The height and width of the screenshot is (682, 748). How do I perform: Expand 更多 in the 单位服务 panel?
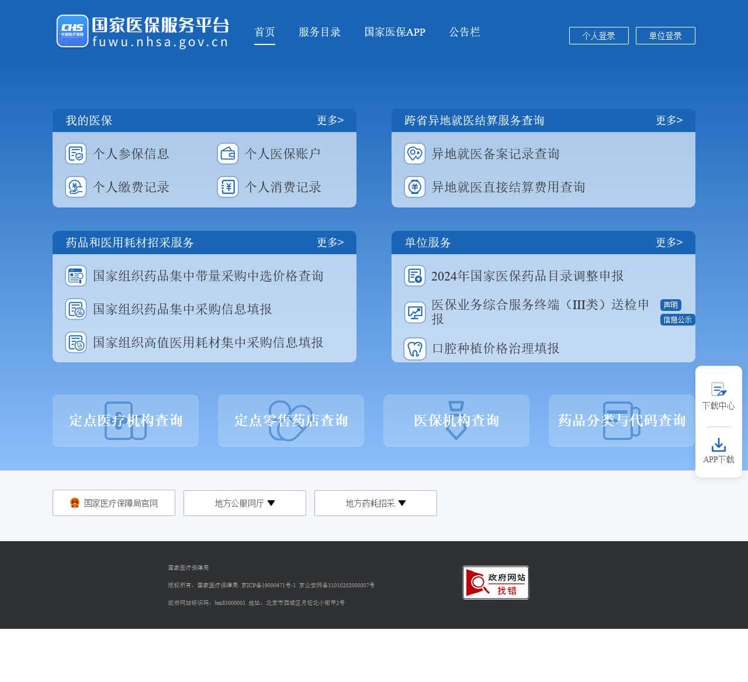669,243
